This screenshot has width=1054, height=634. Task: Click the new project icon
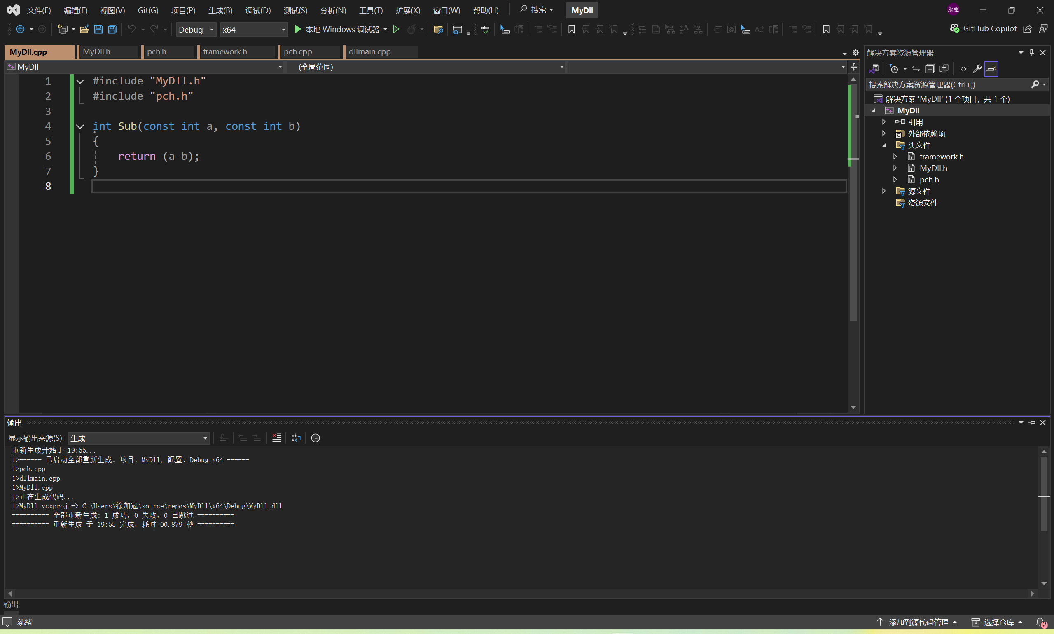click(x=63, y=29)
